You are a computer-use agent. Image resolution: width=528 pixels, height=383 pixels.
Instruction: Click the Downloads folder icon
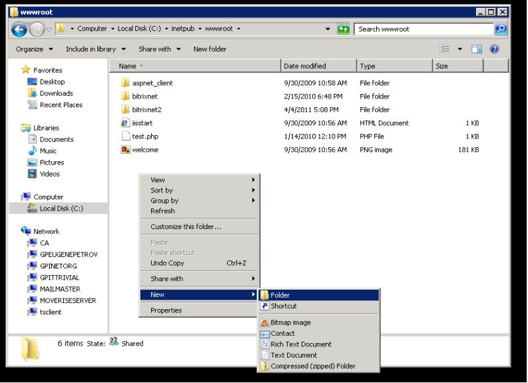[x=33, y=93]
